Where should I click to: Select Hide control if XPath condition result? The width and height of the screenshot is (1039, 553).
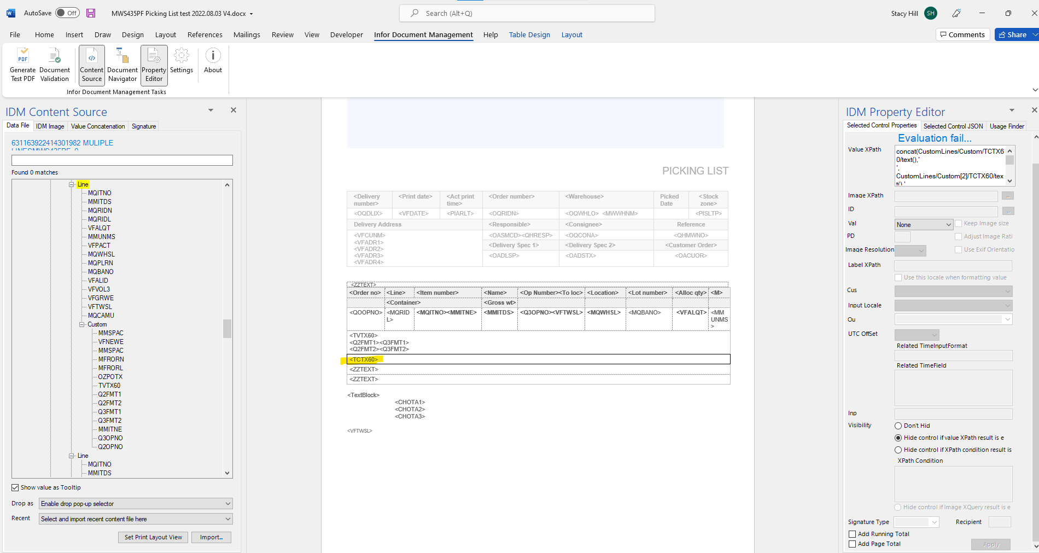click(x=898, y=450)
